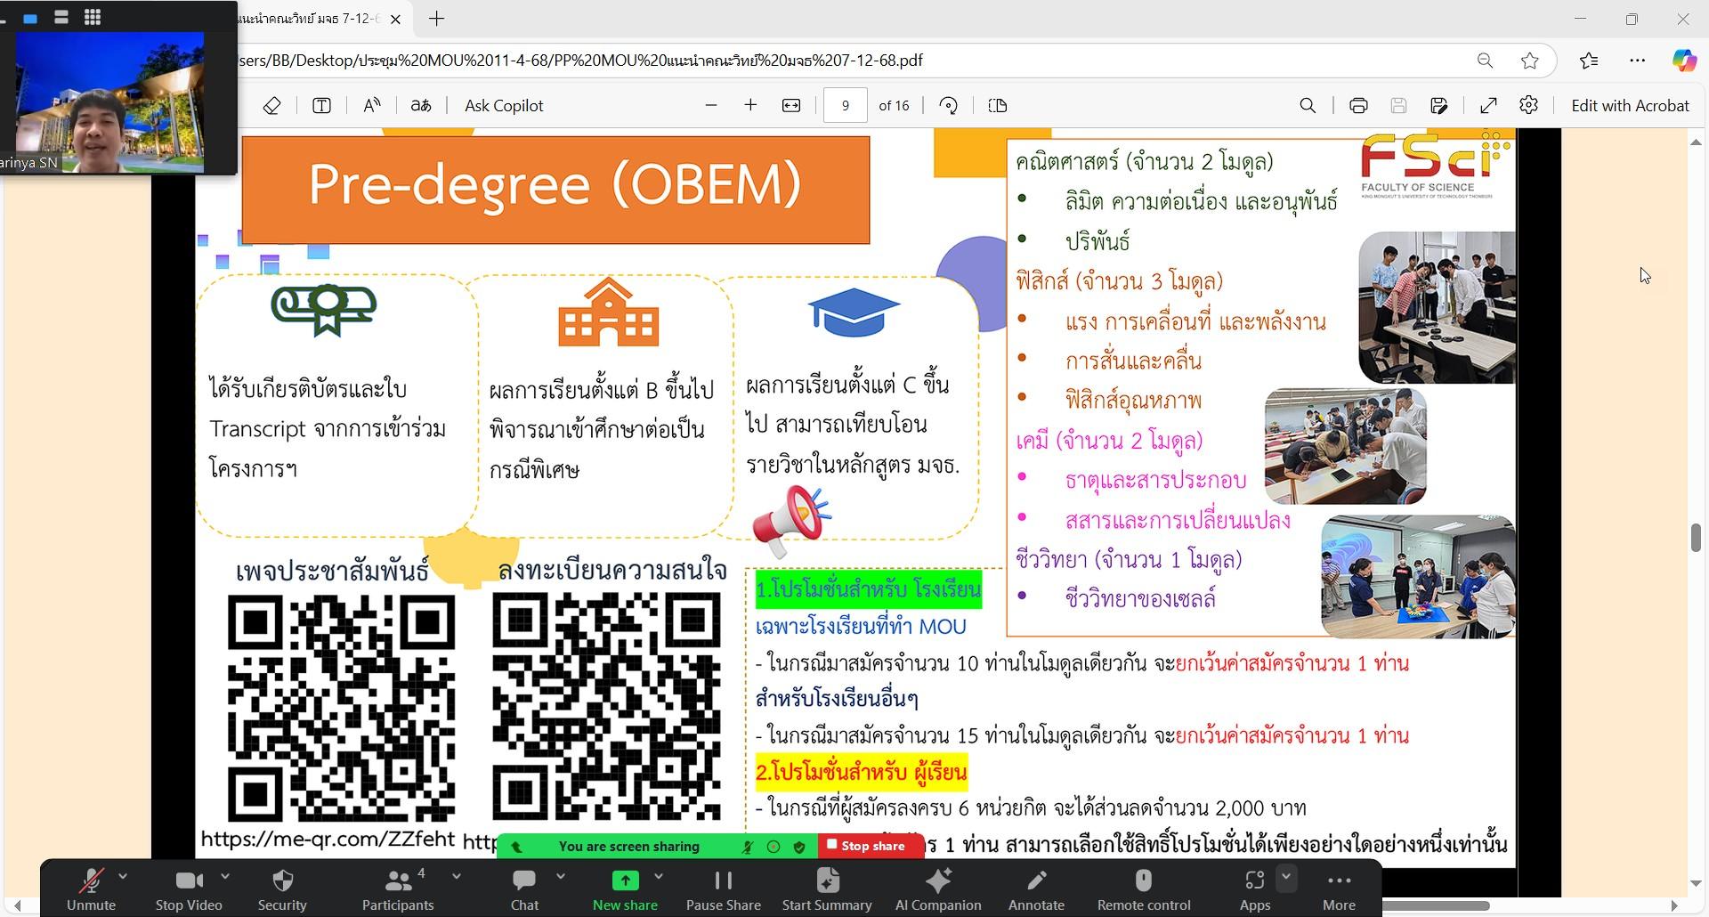Open Remote control options
Screen dimensions: 1709x917
tap(1144, 889)
